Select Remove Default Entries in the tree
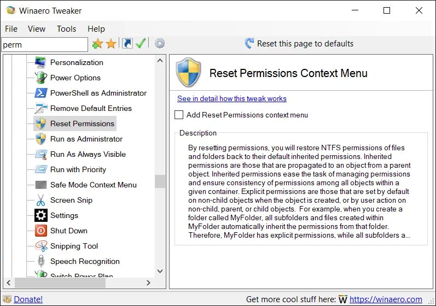 [x=91, y=108]
